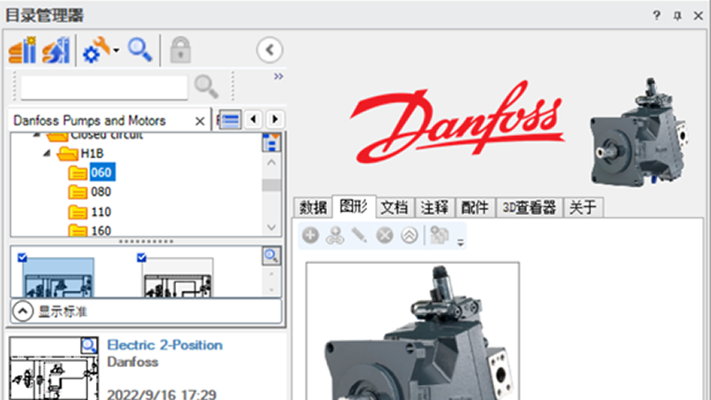The width and height of the screenshot is (711, 400).
Task: Click the preview image zoom icon
Action: pos(89,346)
